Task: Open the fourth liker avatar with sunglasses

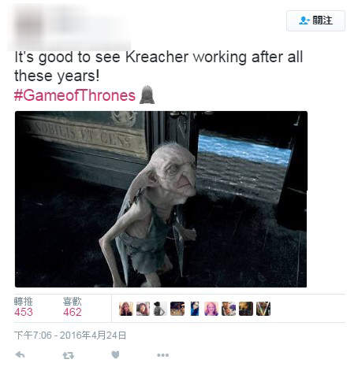Action: click(x=177, y=309)
